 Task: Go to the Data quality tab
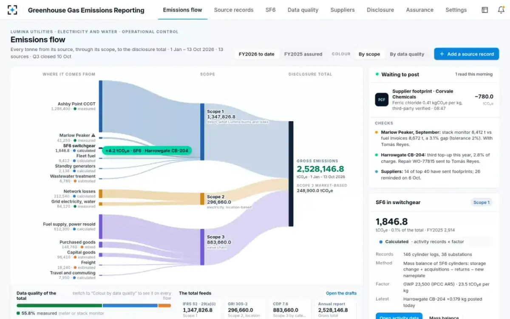pos(303,10)
